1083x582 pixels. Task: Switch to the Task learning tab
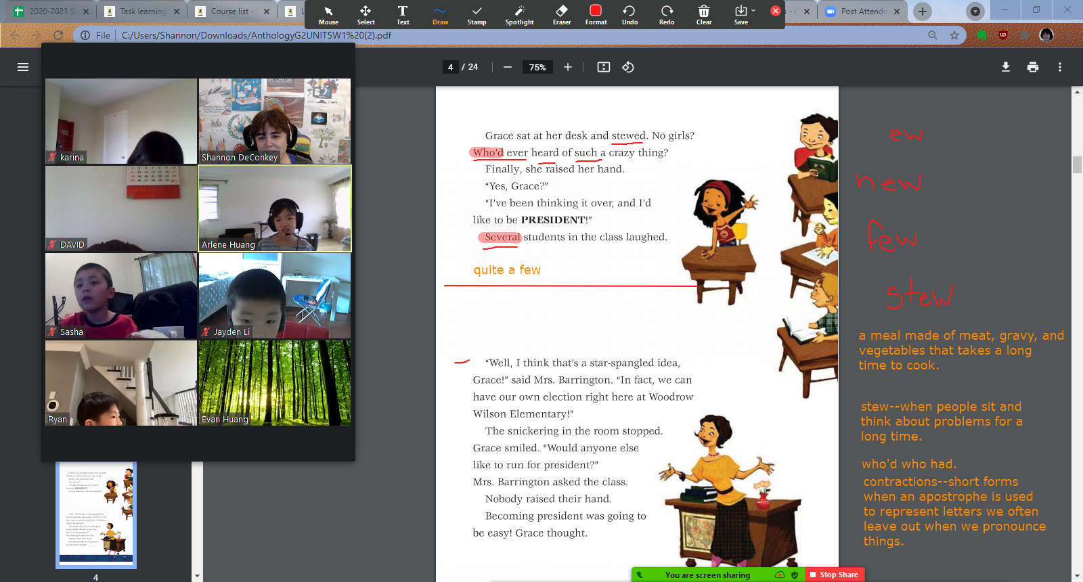(x=142, y=12)
